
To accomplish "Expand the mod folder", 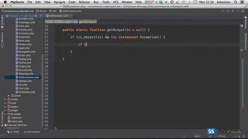I will point(5,103).
